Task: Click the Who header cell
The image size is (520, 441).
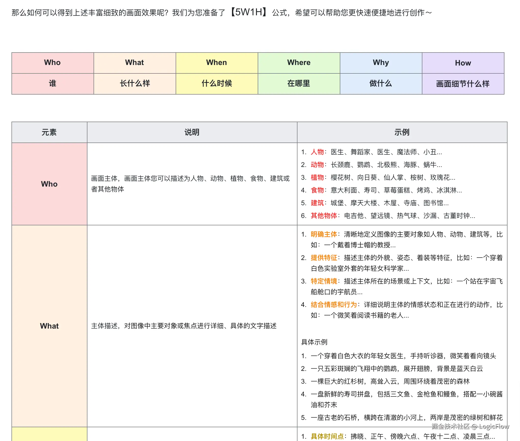Action: (x=52, y=62)
